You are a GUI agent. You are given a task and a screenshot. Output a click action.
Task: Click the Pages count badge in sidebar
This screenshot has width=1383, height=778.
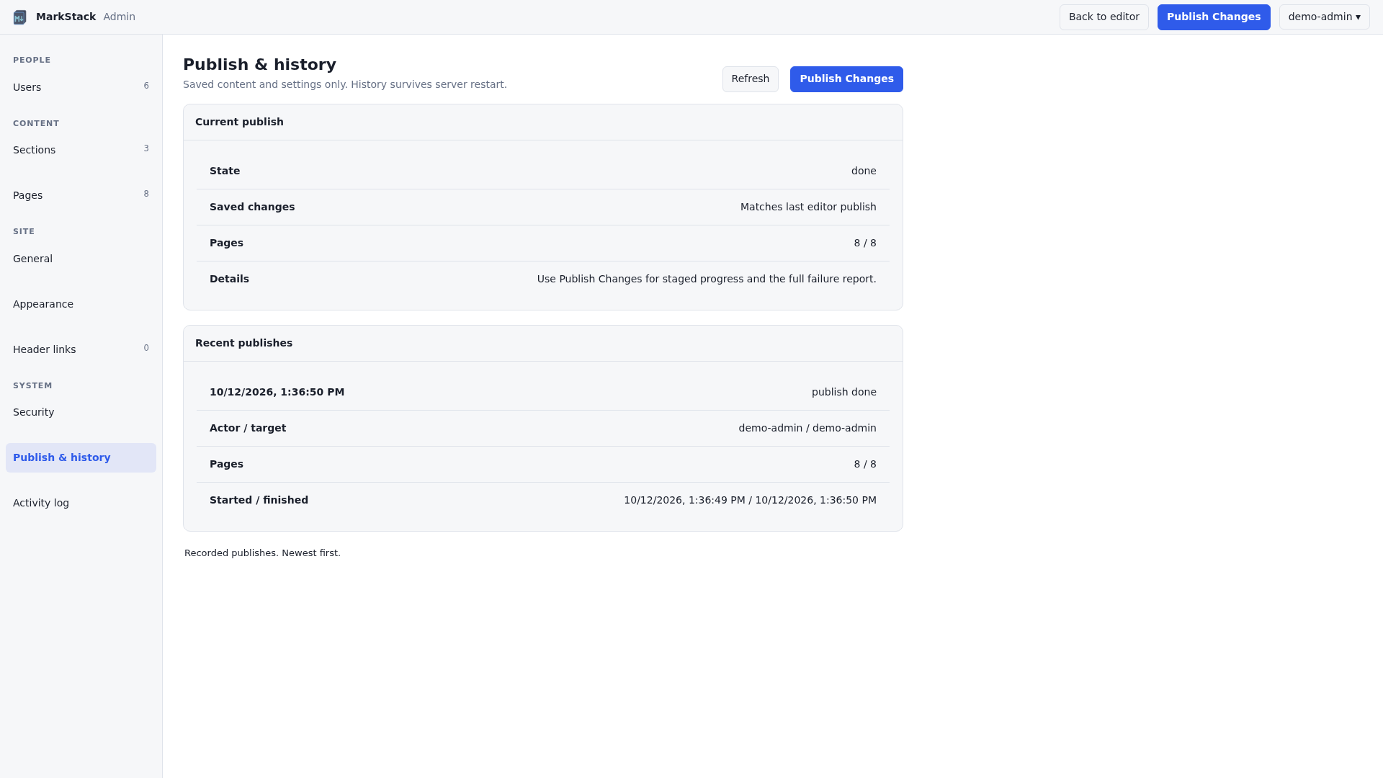(x=146, y=194)
